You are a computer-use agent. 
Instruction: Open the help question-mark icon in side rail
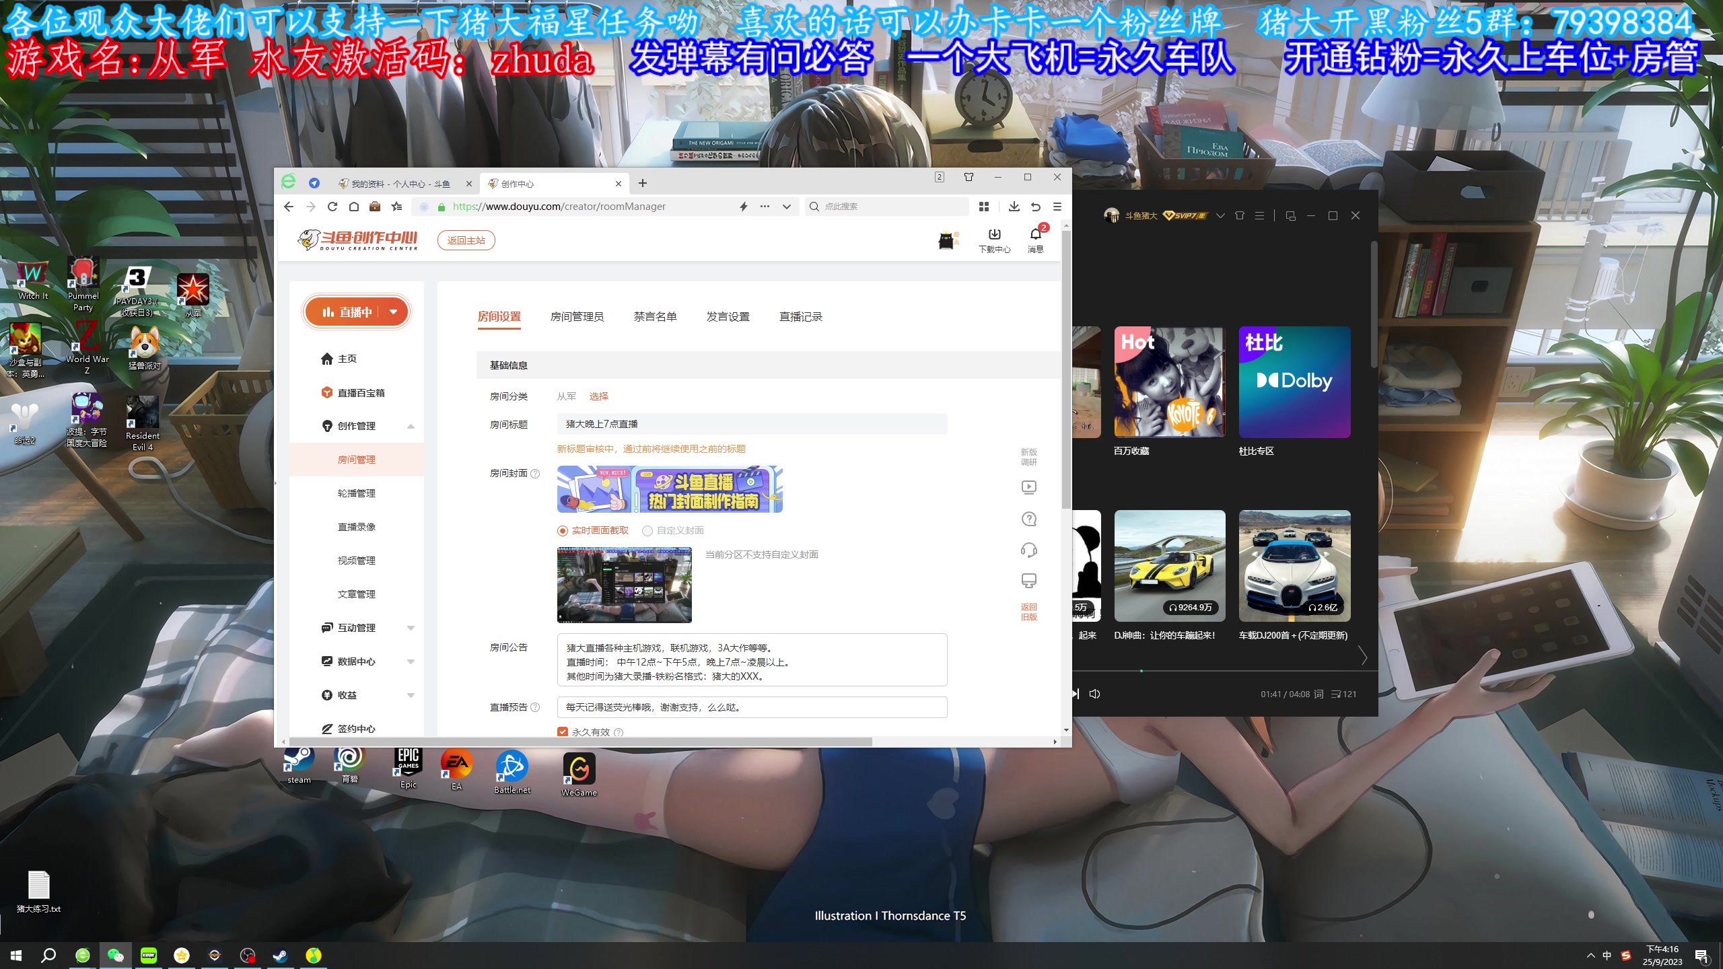(x=1028, y=519)
